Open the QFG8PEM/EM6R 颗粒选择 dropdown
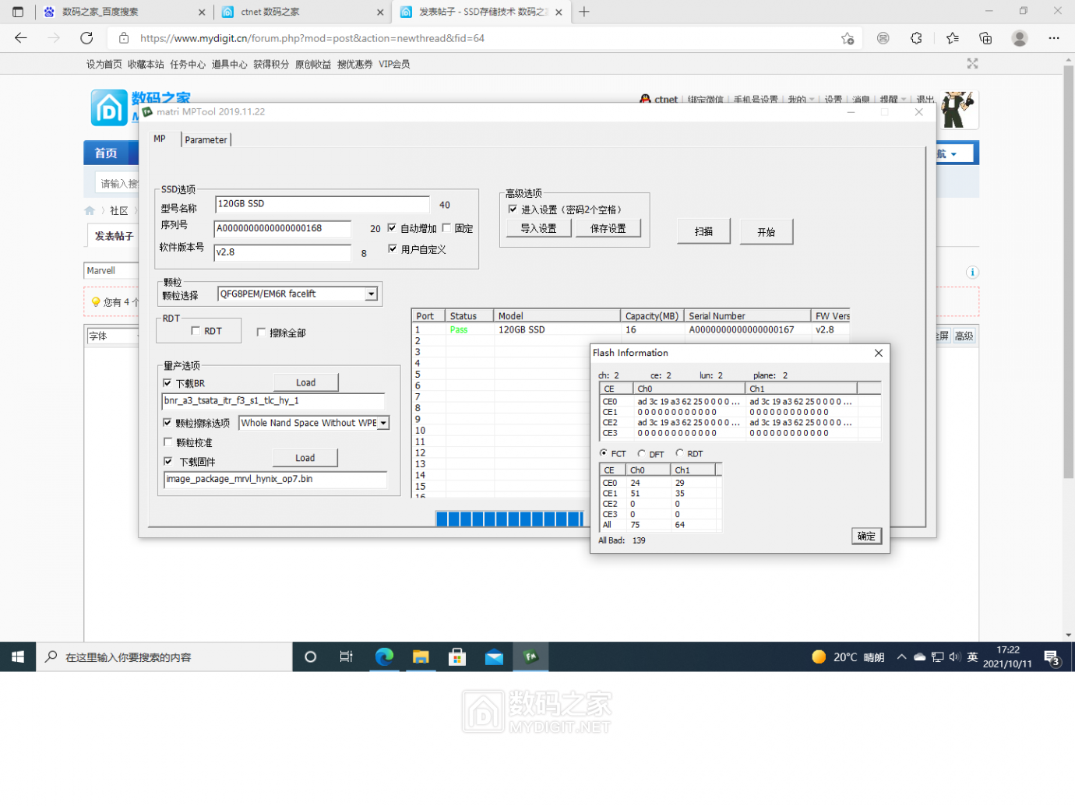Screen dimensions: 1075x806 click(x=372, y=294)
